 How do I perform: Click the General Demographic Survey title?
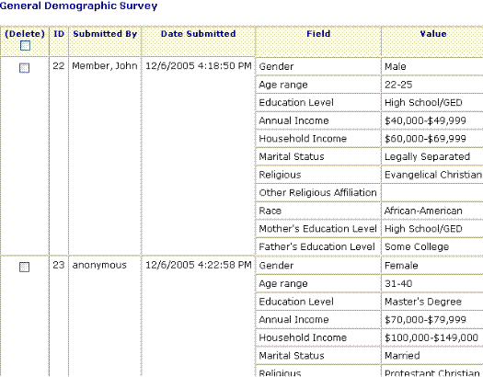(78, 6)
